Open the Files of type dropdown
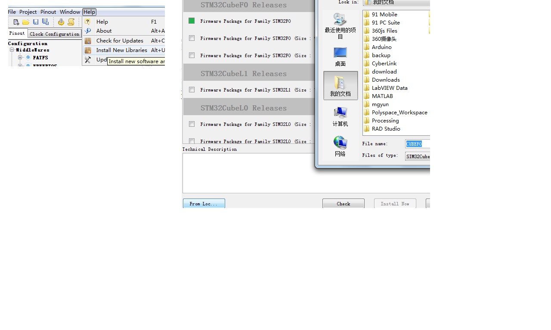The width and height of the screenshot is (551, 330). (418, 156)
